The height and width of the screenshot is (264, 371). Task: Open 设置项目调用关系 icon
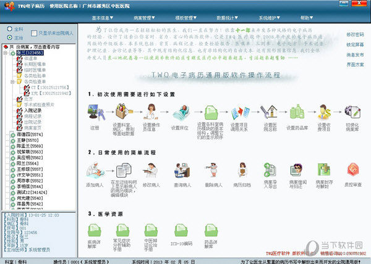[240, 112]
